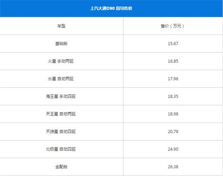The image size is (223, 176).
Task: Click the 26.38 price value
Action: (173, 167)
